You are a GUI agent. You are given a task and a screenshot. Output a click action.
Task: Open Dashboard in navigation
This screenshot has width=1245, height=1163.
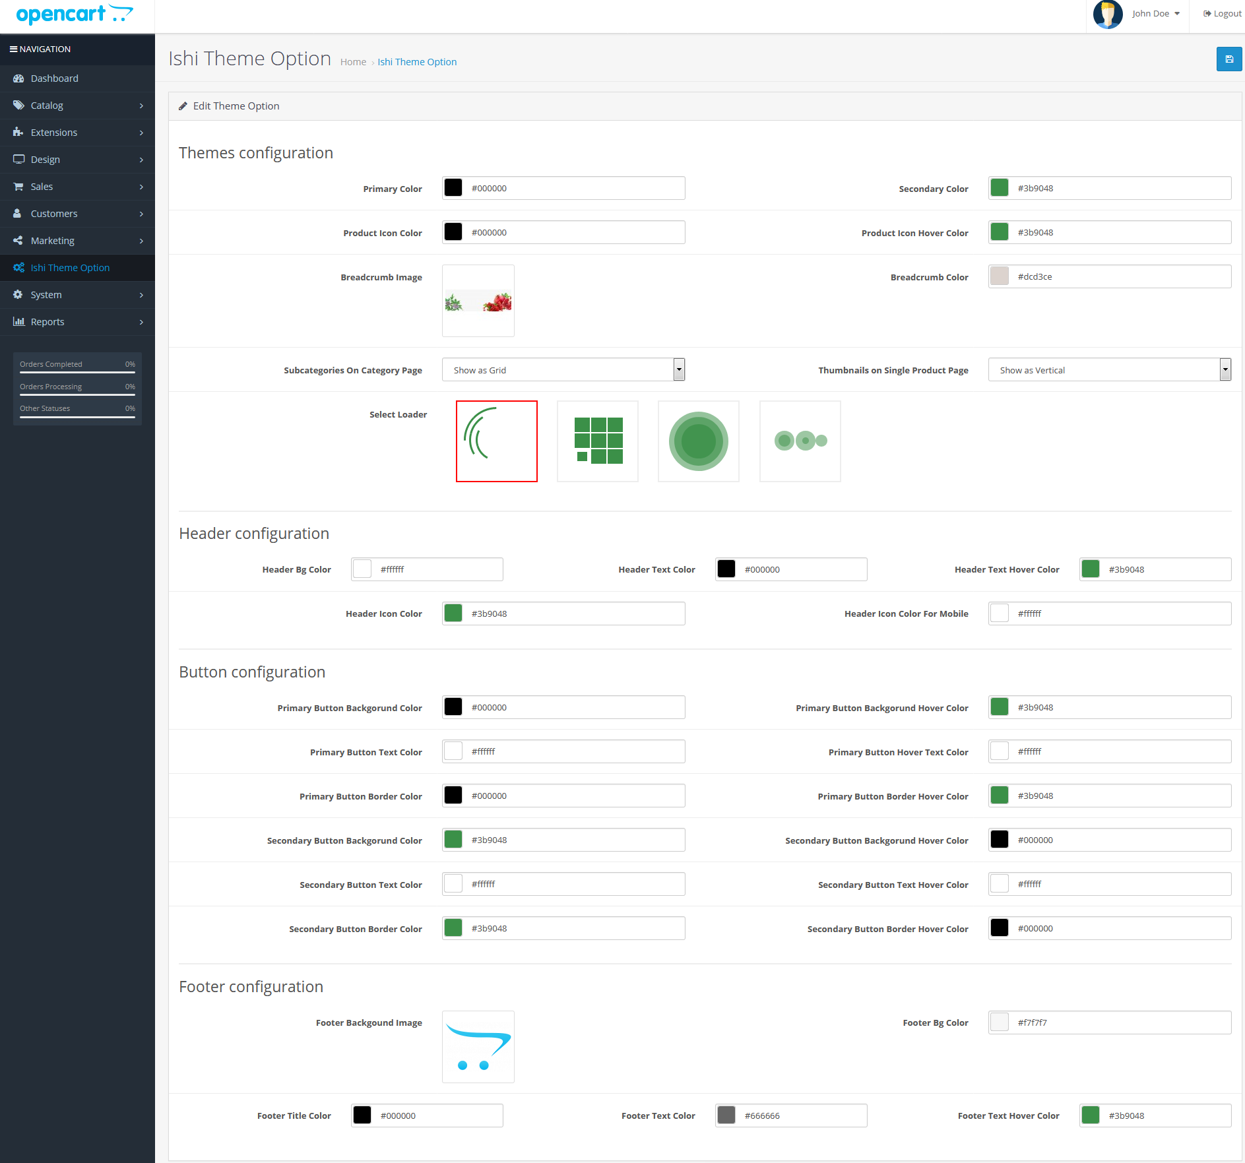[77, 79]
